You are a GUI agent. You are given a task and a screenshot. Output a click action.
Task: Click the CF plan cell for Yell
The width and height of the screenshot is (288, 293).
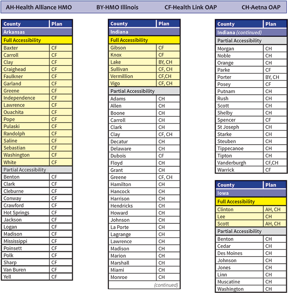(x=61, y=277)
